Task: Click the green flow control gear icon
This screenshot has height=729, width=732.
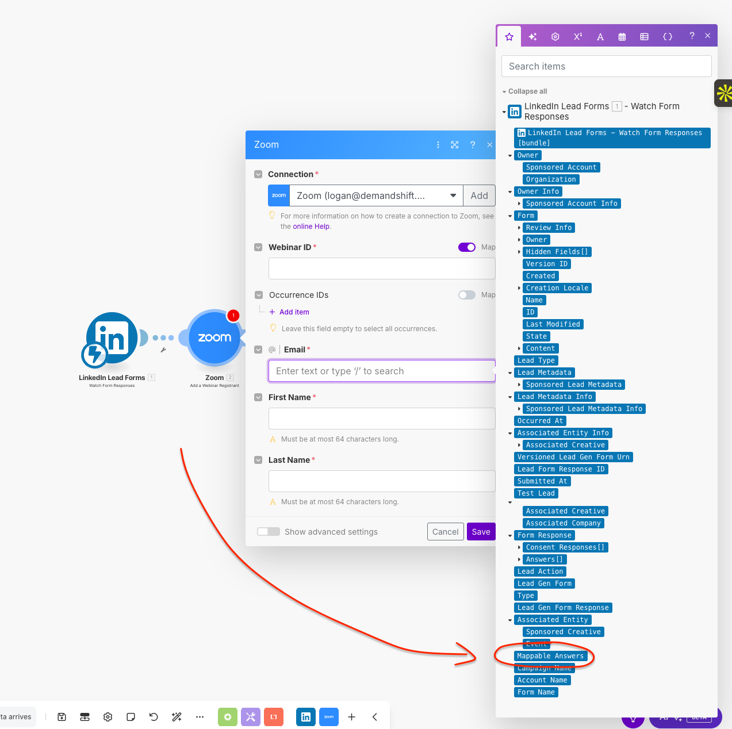Action: click(228, 717)
